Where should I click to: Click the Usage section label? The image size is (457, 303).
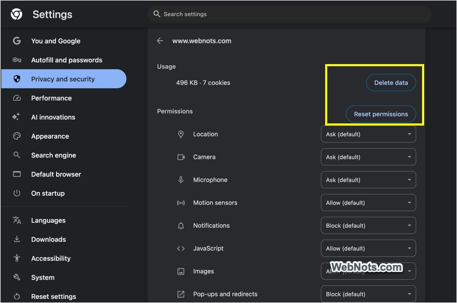[166, 67]
